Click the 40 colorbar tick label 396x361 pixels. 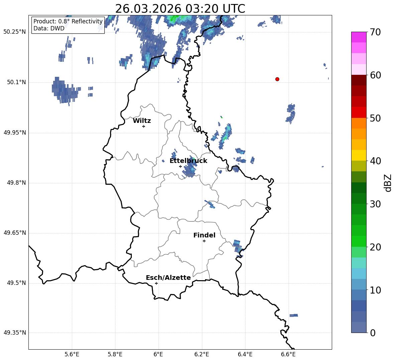pyautogui.click(x=375, y=161)
